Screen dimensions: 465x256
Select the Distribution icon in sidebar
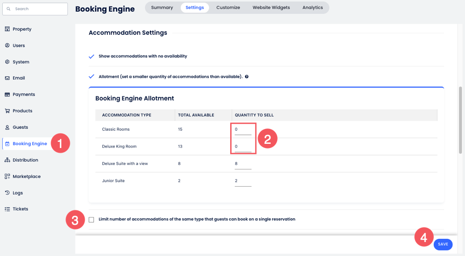tap(7, 160)
